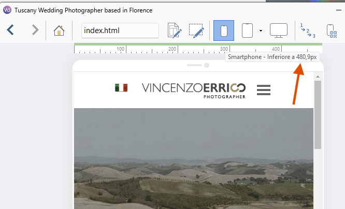
Task: Open the QR code mobile preview icon
Action: 332,31
